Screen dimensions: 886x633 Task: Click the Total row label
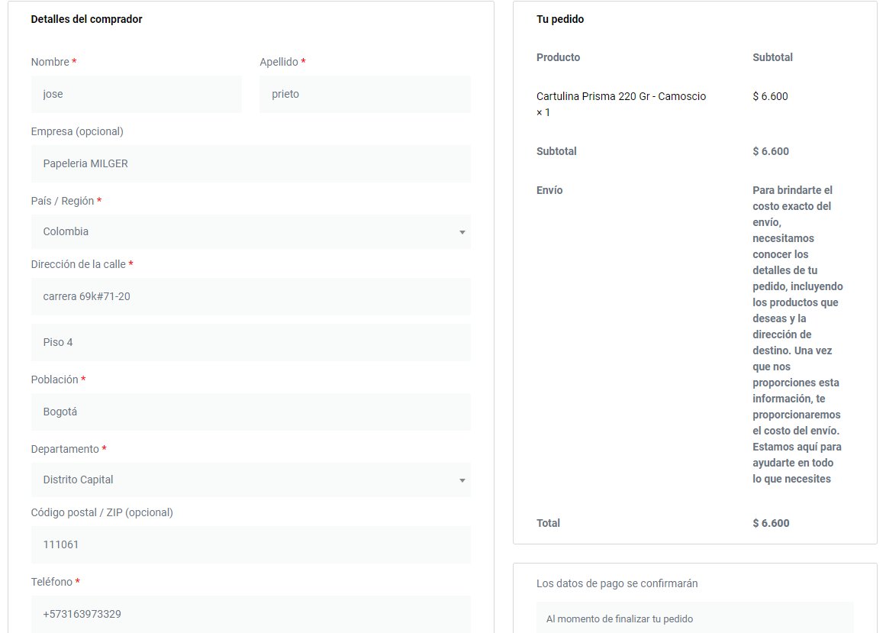tap(548, 523)
